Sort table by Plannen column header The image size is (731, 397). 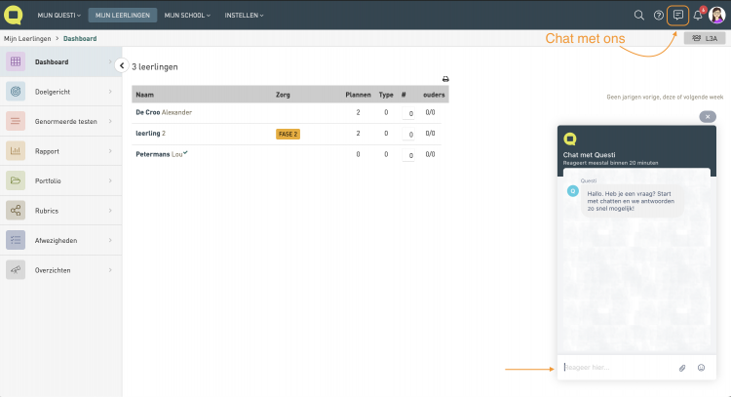click(358, 95)
